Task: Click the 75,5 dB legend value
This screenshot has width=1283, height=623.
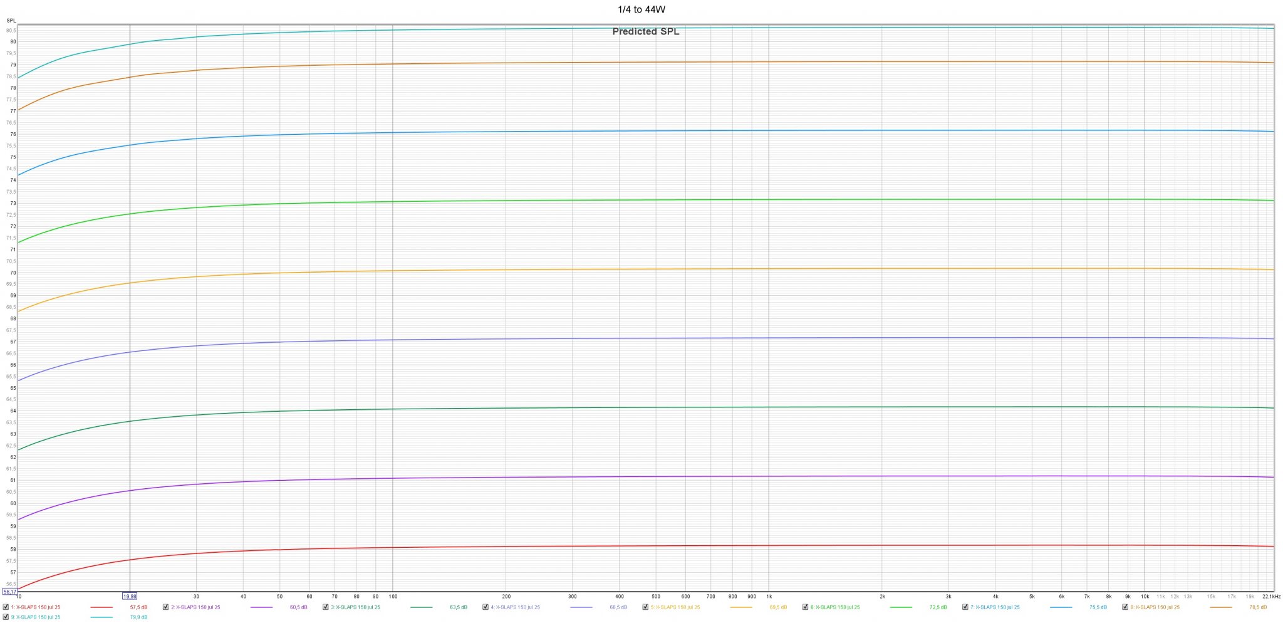Action: pyautogui.click(x=1098, y=607)
